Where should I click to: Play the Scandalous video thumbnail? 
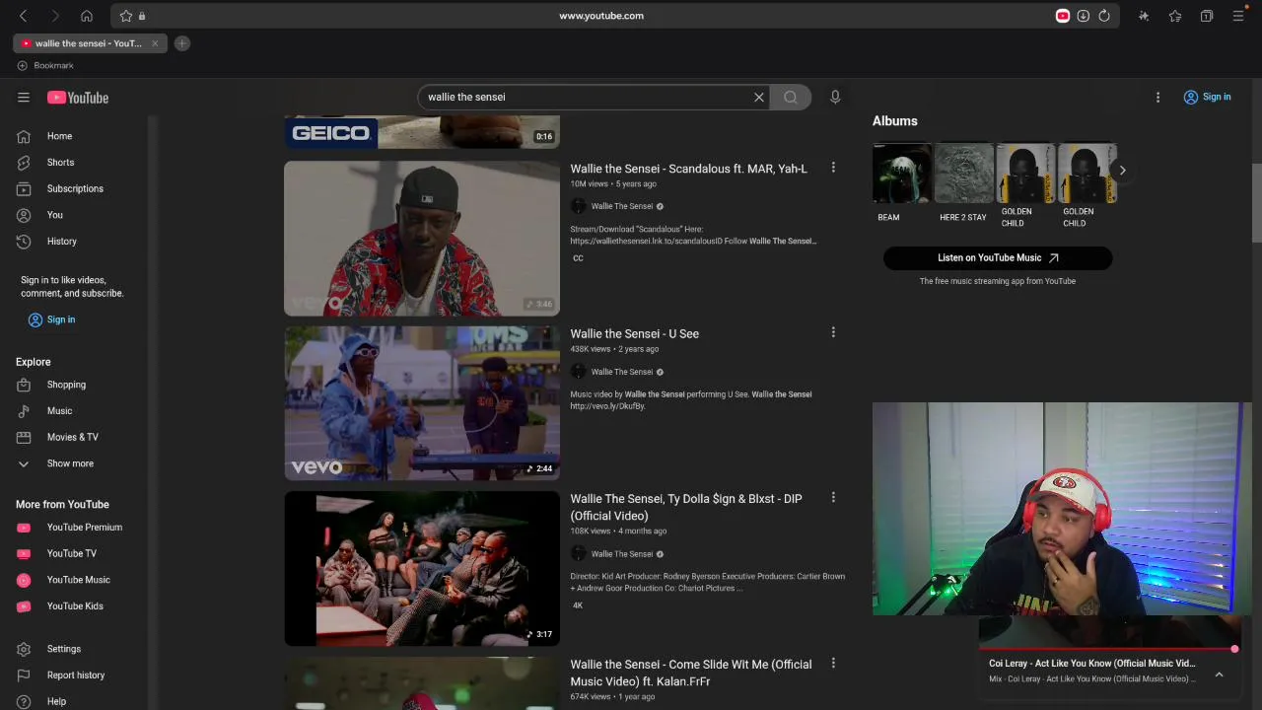(422, 238)
